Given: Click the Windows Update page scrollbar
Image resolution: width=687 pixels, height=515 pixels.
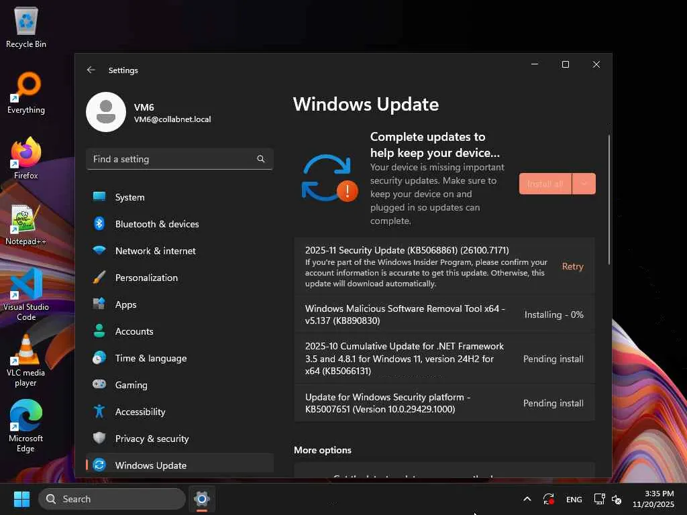Looking at the screenshot, I should [609, 200].
